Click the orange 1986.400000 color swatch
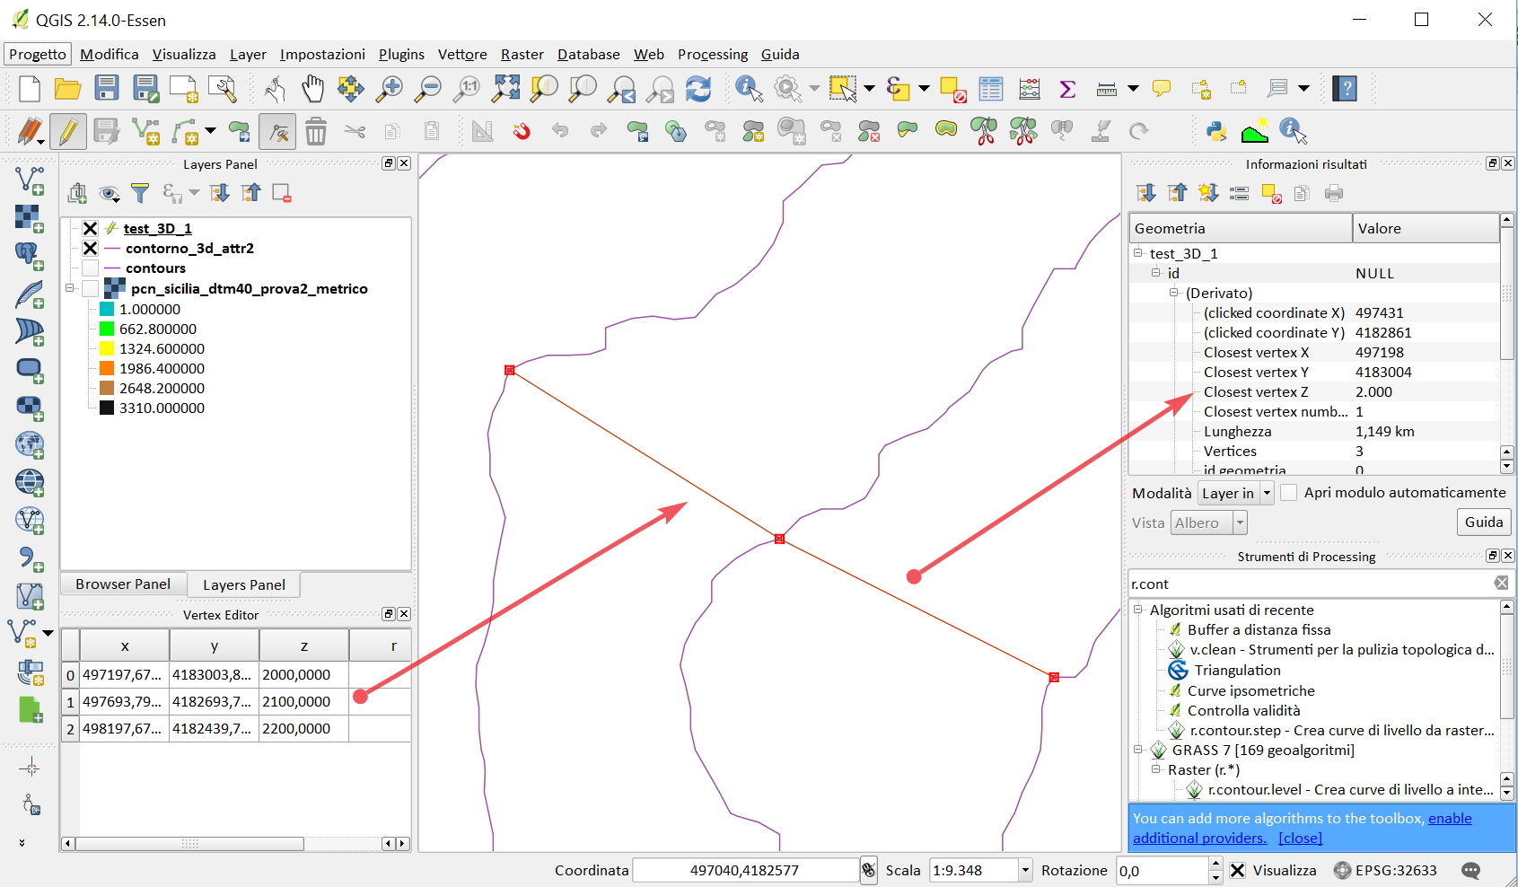Screen dimensions: 1518x887 [107, 368]
